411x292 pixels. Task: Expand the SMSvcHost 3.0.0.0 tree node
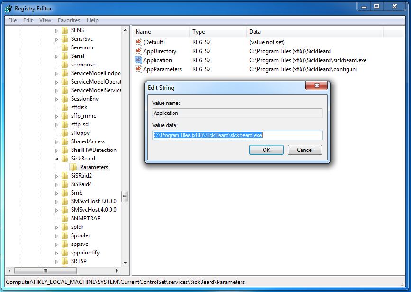tap(56, 202)
